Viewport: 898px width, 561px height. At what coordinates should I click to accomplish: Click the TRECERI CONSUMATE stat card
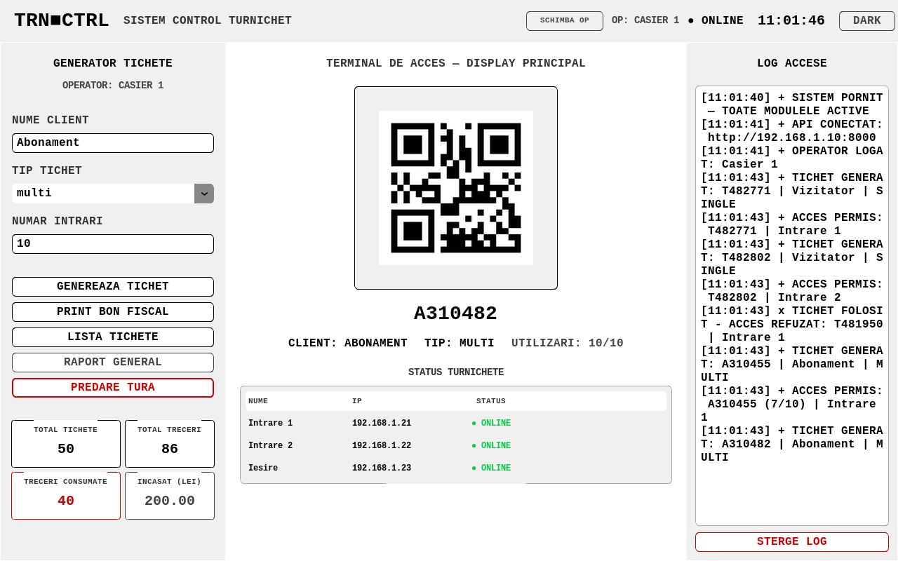(x=66, y=496)
